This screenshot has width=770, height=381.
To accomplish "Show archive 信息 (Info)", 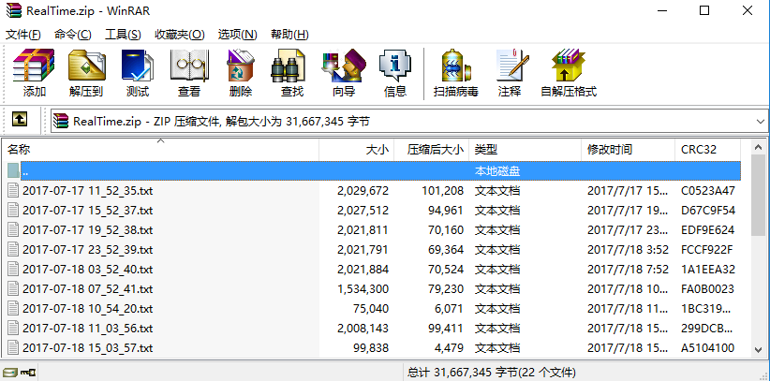I will [x=395, y=73].
